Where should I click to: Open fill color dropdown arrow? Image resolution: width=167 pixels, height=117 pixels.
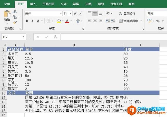click(63, 21)
